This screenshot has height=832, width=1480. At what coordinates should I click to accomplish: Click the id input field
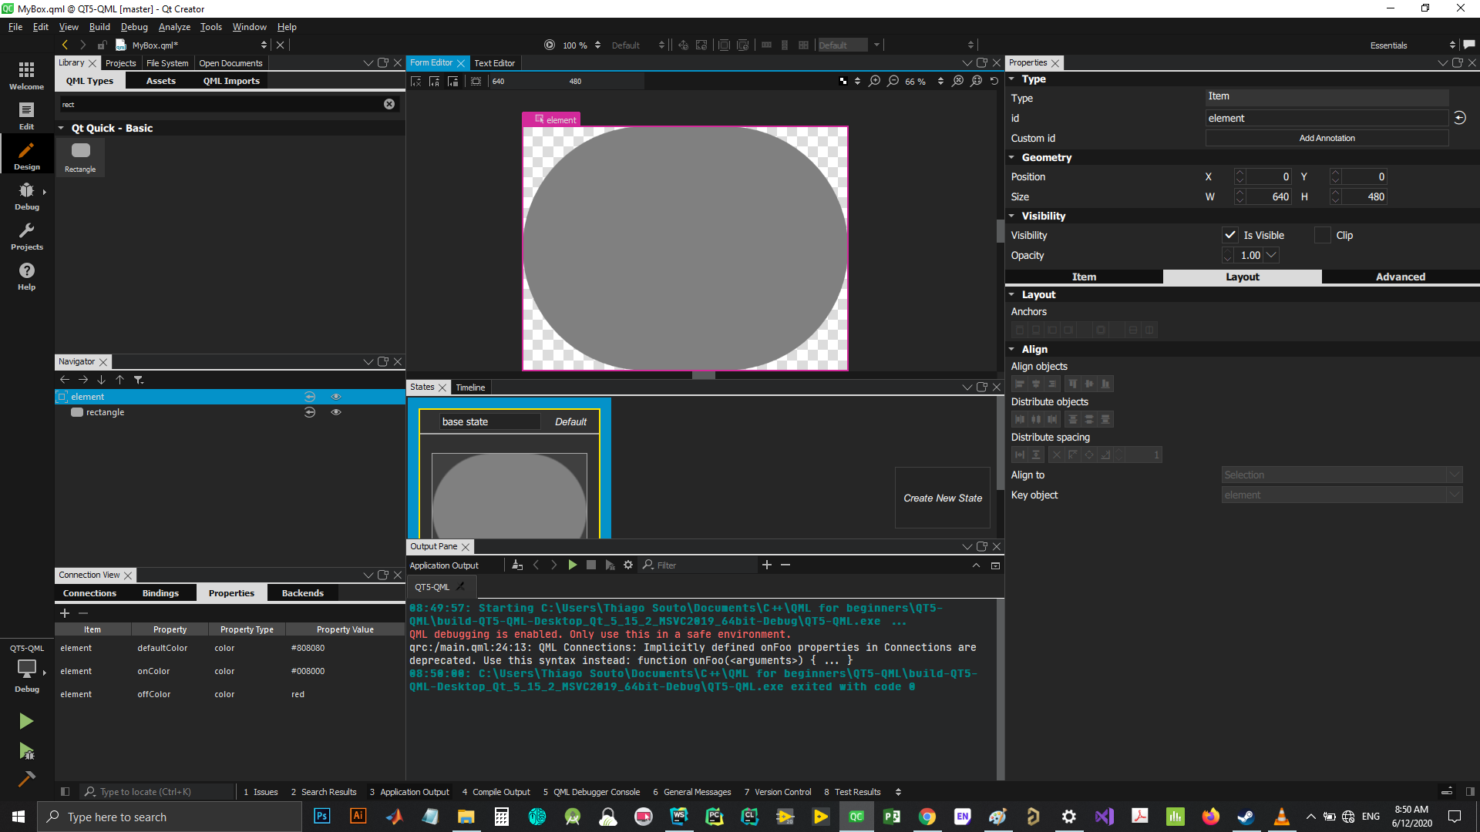pyautogui.click(x=1327, y=118)
